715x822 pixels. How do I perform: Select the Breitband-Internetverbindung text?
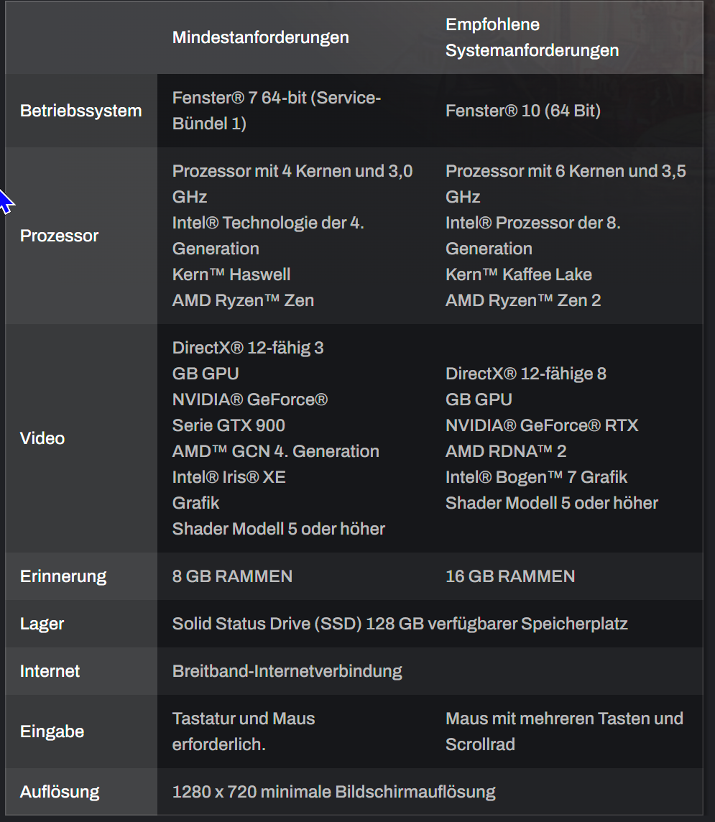point(287,671)
